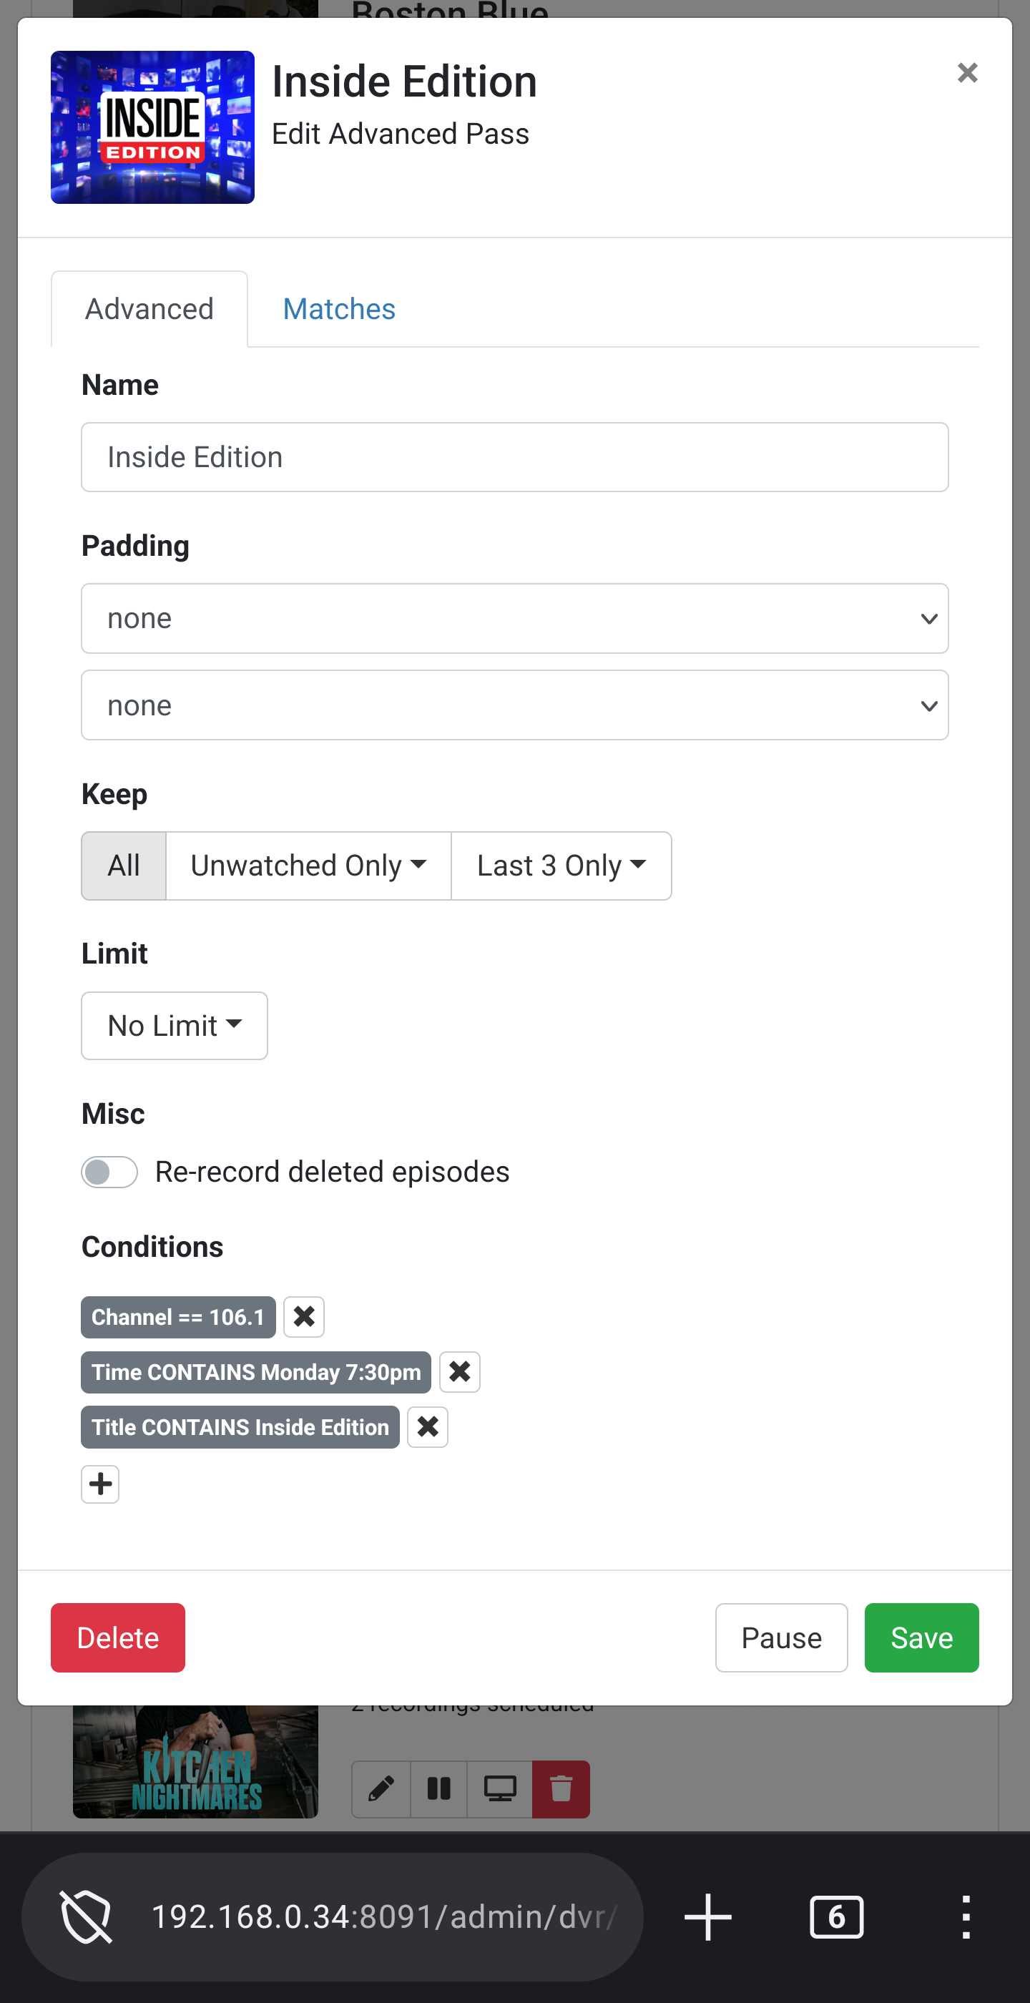Click the Channel == 106.1 condition badge

pyautogui.click(x=178, y=1317)
